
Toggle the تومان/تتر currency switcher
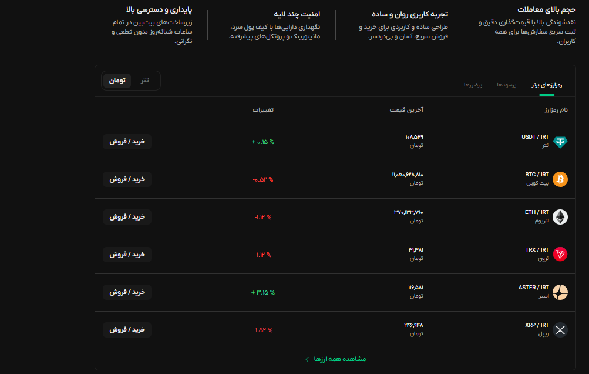pyautogui.click(x=129, y=81)
